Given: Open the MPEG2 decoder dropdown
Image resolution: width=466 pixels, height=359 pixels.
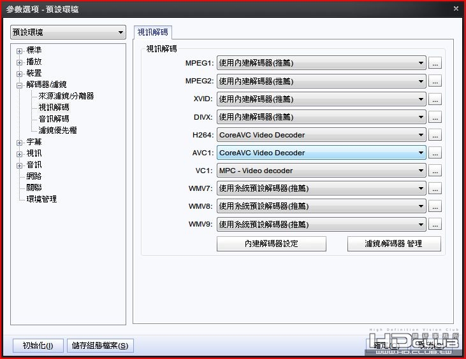Looking at the screenshot, I should point(321,81).
